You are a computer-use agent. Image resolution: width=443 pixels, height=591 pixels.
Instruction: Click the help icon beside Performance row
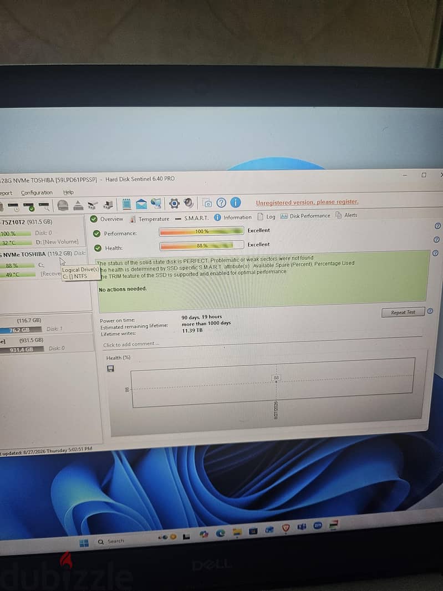click(437, 226)
